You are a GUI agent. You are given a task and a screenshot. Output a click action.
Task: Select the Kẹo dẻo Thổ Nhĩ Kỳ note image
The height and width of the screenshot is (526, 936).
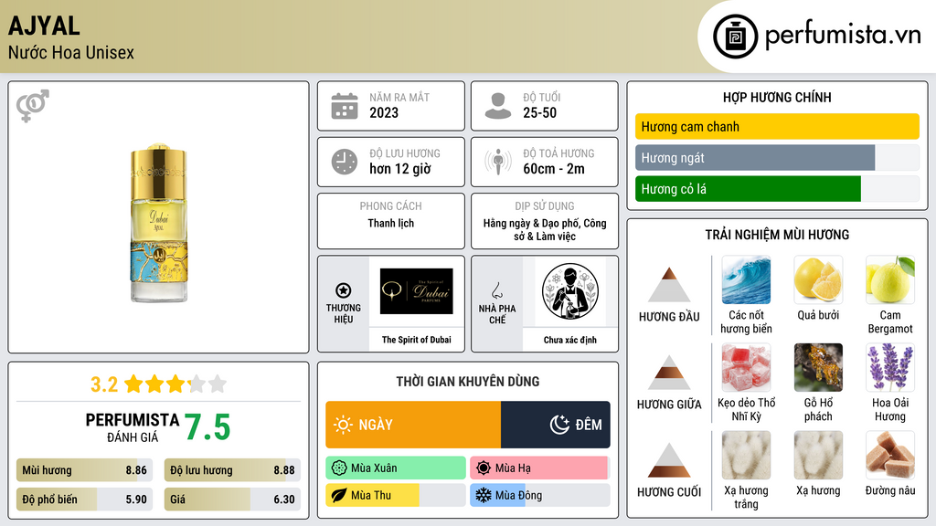pos(746,368)
